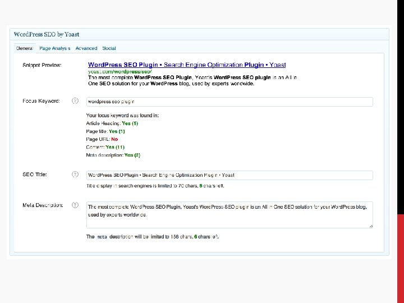
Task: Open the SEO Title help icon
Action: [x=75, y=175]
